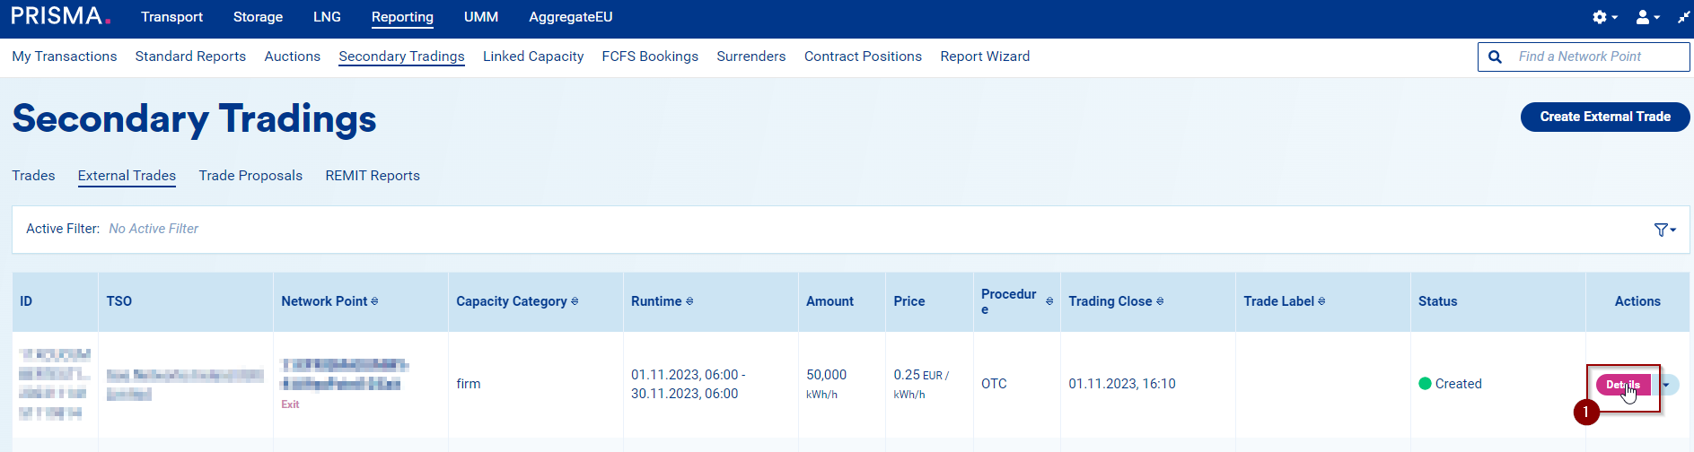The width and height of the screenshot is (1694, 452).
Task: Sort by Runtime column
Action: (x=689, y=301)
